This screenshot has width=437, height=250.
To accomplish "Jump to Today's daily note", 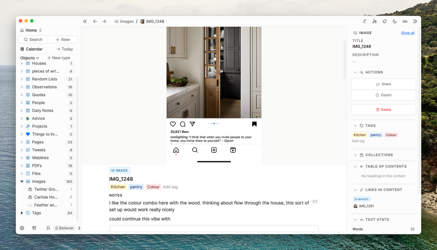I will (65, 49).
